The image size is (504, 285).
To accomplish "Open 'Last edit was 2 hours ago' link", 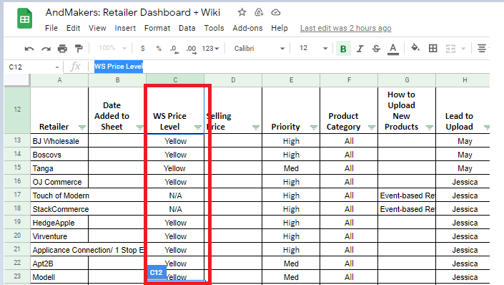I will point(346,29).
